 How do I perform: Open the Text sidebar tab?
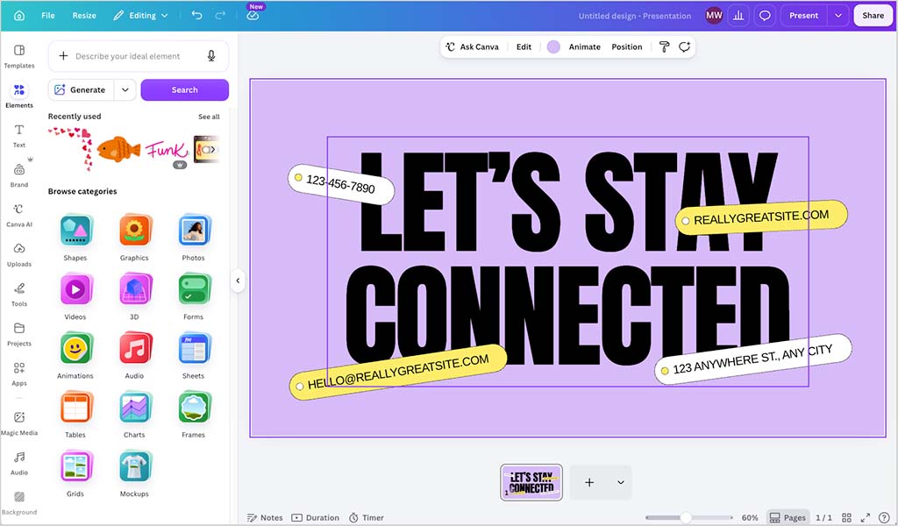coord(19,136)
